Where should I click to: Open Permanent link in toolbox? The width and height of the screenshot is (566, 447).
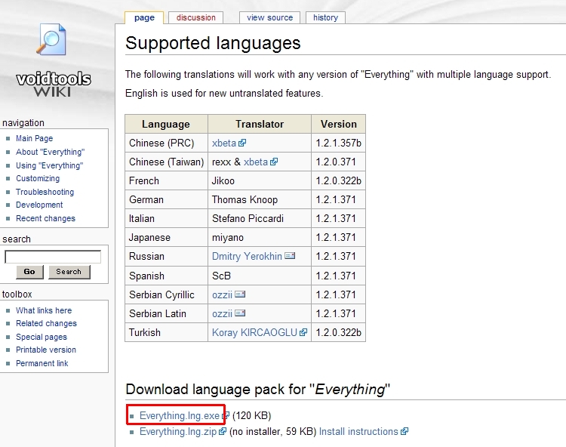click(42, 363)
